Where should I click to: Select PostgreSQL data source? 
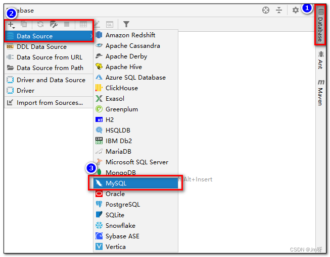[136, 205]
